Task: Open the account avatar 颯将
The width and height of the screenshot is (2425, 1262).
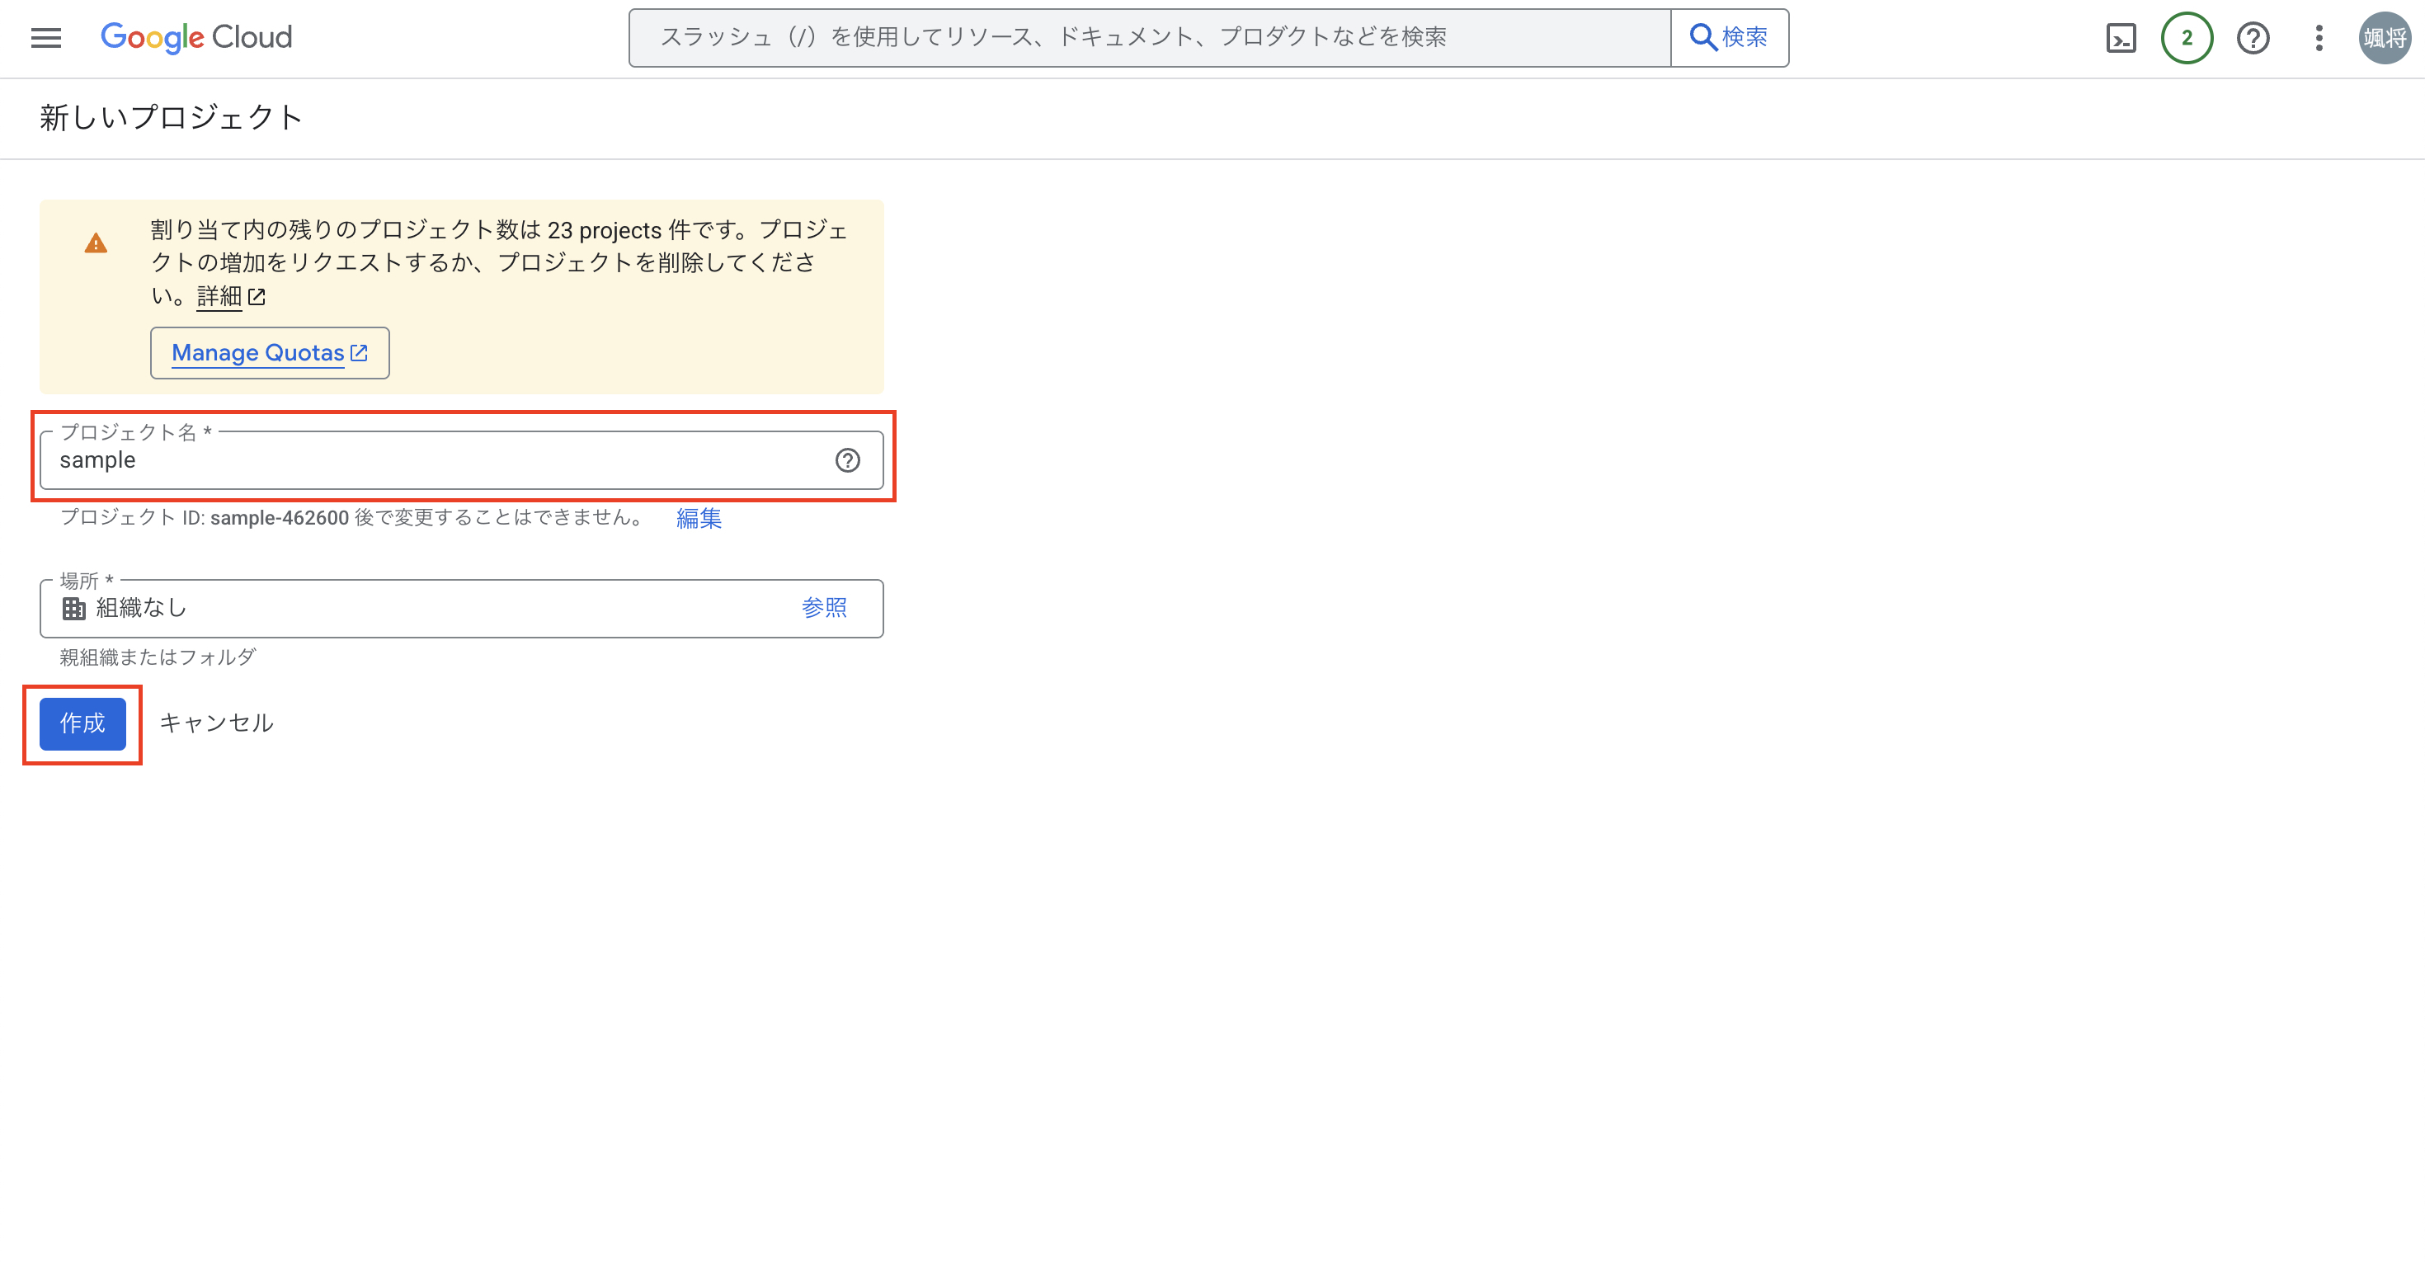Action: (x=2385, y=38)
